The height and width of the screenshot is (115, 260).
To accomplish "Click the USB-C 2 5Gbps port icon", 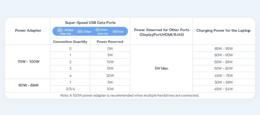I will (80, 32).
